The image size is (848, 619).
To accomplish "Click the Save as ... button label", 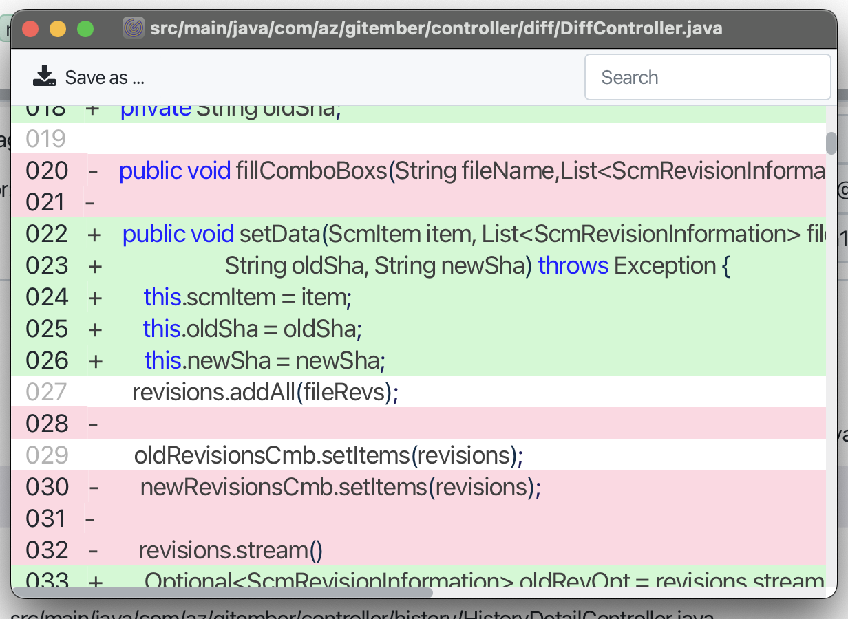I will point(105,77).
